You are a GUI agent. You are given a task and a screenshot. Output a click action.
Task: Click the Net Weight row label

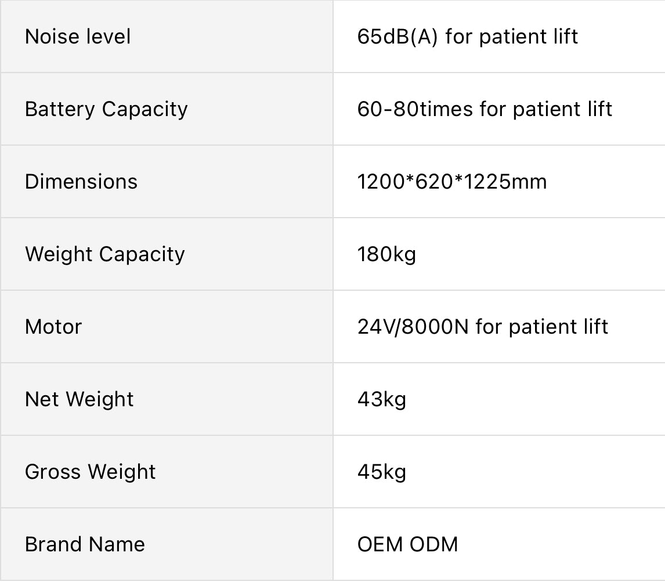(x=79, y=399)
